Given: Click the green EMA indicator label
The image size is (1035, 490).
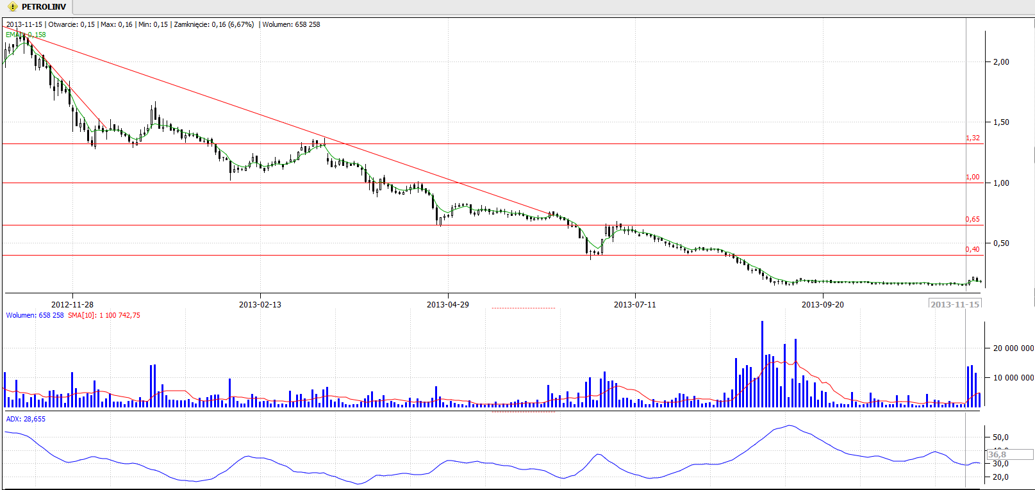Looking at the screenshot, I should (x=26, y=35).
